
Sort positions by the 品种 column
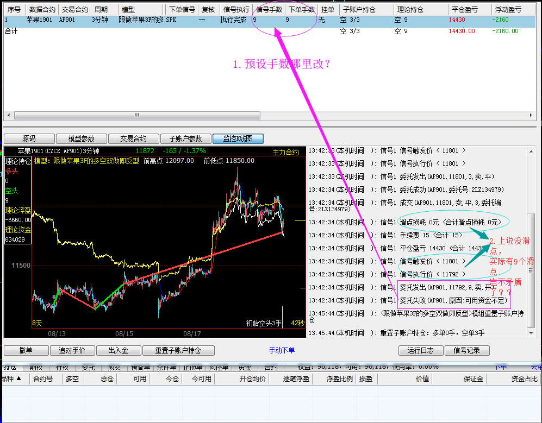point(12,378)
